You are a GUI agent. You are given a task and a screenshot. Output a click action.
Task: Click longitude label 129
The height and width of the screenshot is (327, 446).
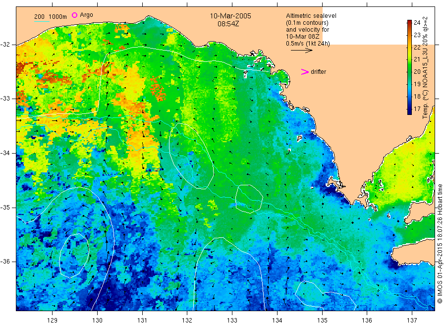pyautogui.click(x=53, y=321)
